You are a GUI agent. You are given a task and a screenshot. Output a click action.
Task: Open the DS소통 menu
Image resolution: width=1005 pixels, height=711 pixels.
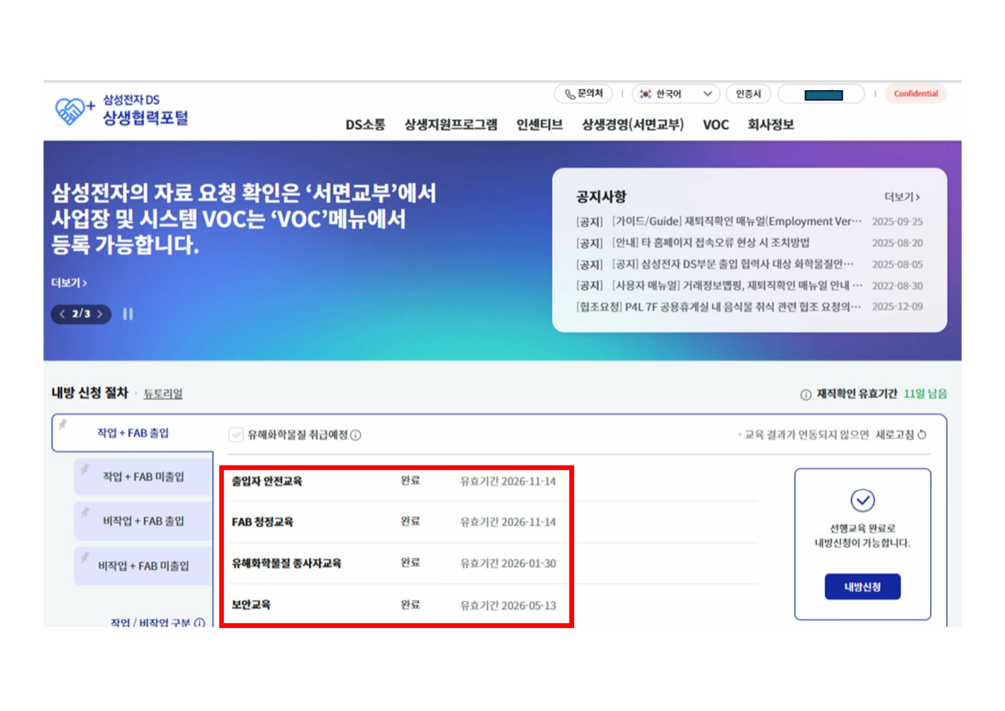(365, 125)
